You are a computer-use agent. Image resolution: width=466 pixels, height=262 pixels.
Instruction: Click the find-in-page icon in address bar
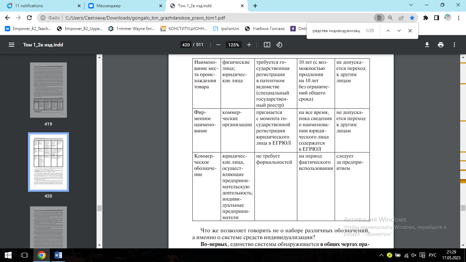click(x=379, y=18)
